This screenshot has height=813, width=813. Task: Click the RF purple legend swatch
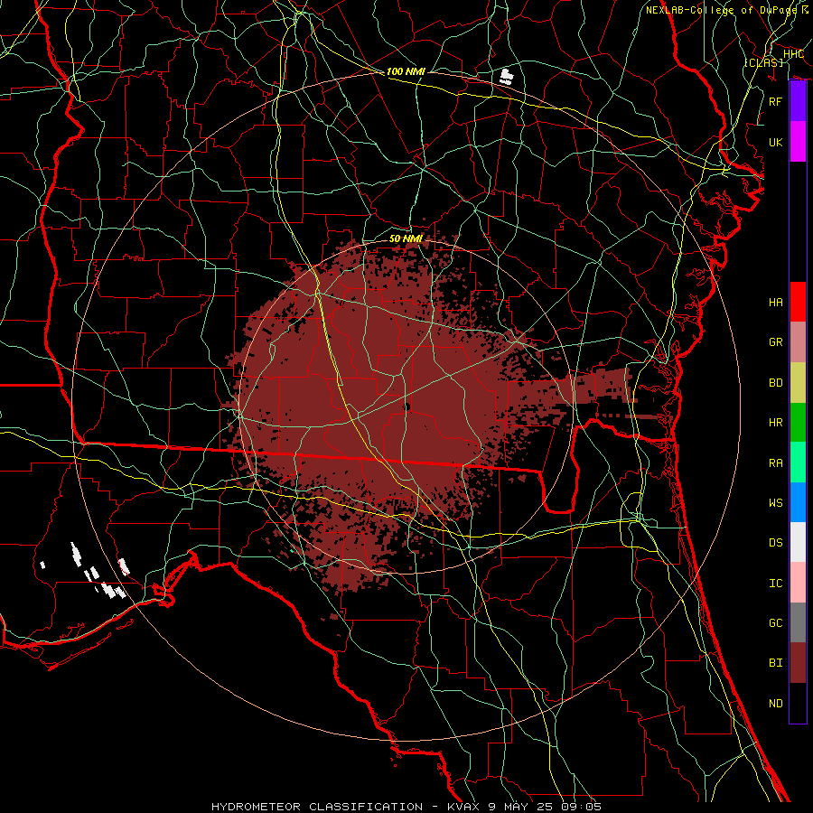[798, 101]
